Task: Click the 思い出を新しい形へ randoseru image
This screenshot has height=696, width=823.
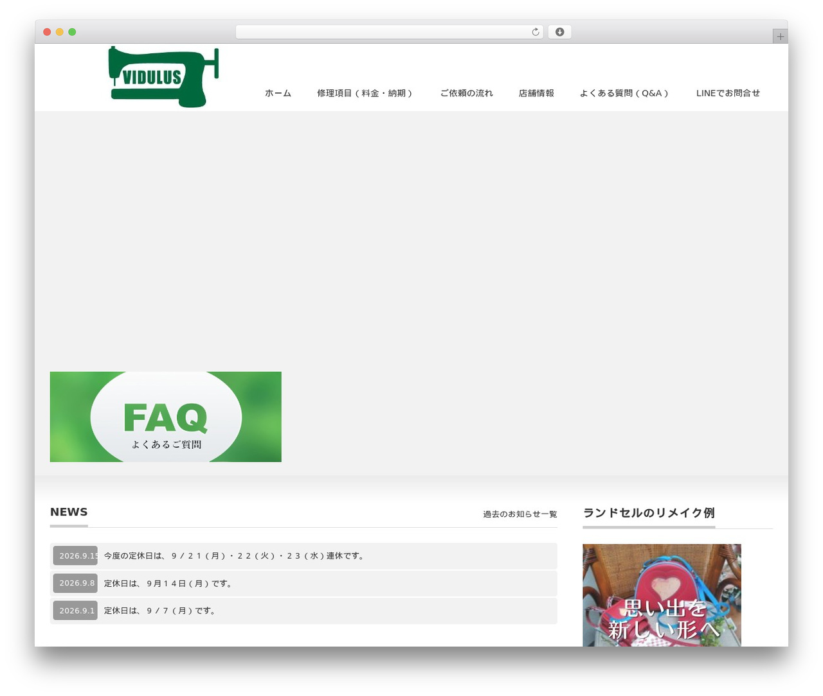Action: pyautogui.click(x=662, y=595)
